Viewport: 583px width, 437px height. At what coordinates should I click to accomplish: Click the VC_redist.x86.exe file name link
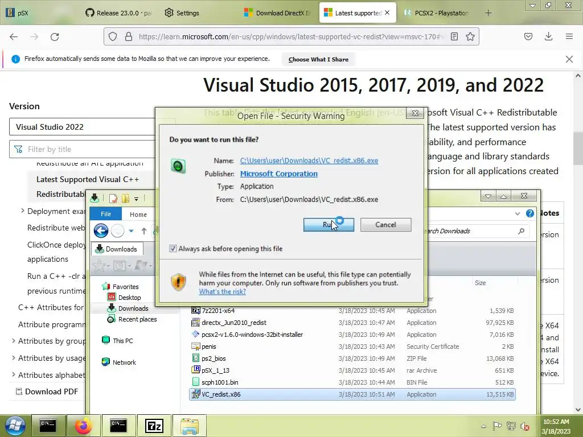click(x=309, y=160)
